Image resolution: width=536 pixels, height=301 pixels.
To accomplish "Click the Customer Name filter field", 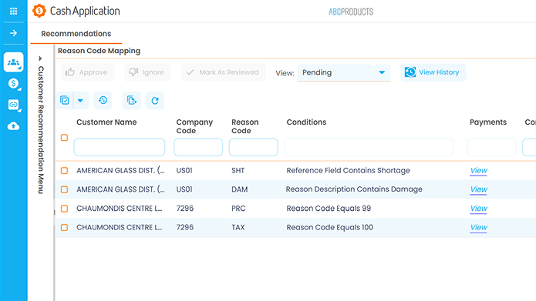I will click(x=120, y=147).
